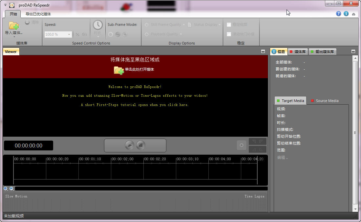Switch to the 媒体库 panel tab
Image resolution: width=361 pixels, height=222 pixels.
pyautogui.click(x=297, y=52)
